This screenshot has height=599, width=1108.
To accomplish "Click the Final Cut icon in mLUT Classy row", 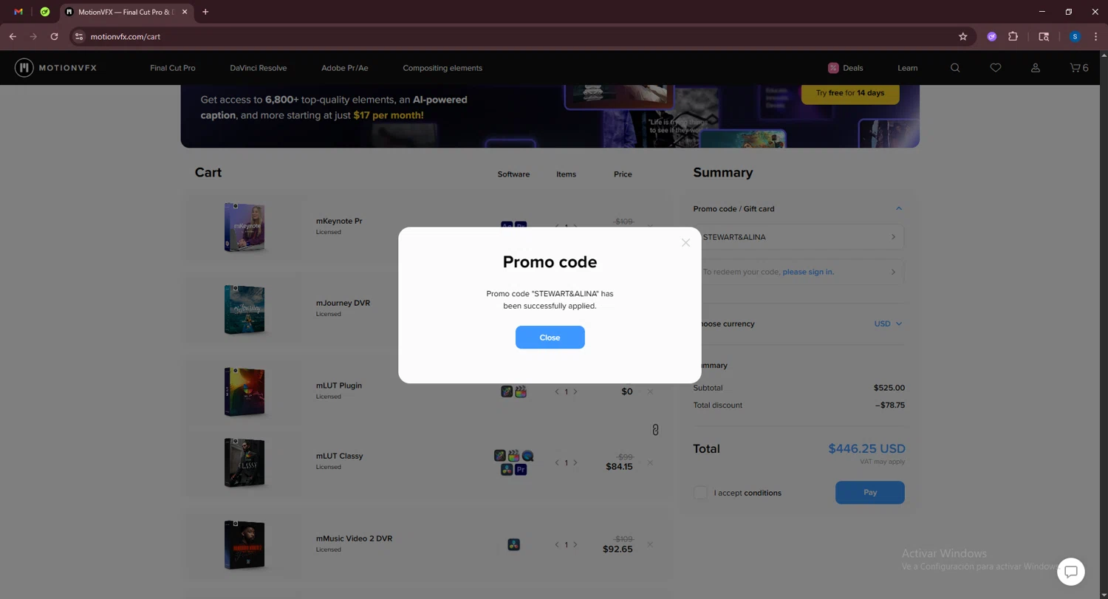I will pos(514,456).
